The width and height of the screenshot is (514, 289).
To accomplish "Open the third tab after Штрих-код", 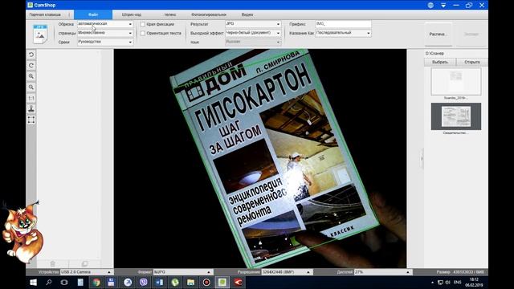I will pyautogui.click(x=170, y=14).
